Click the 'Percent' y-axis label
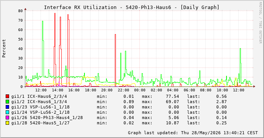This screenshot has height=138, width=264. click(x=4, y=49)
